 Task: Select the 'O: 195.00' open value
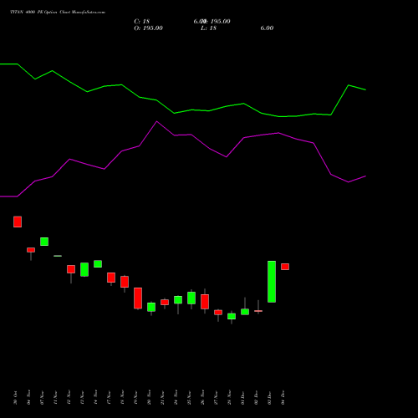148,28
